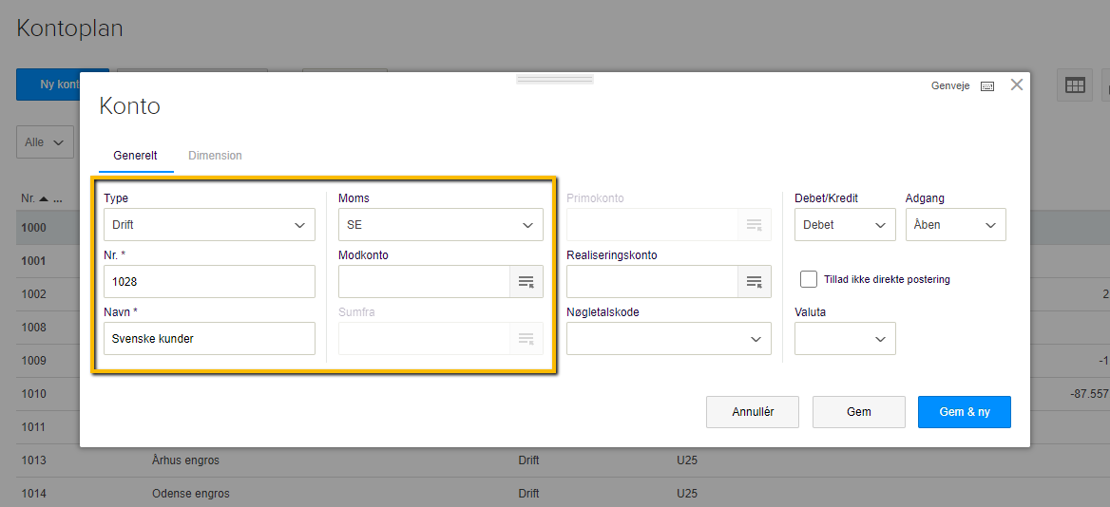Open the Moms dropdown showing SE

pos(441,225)
